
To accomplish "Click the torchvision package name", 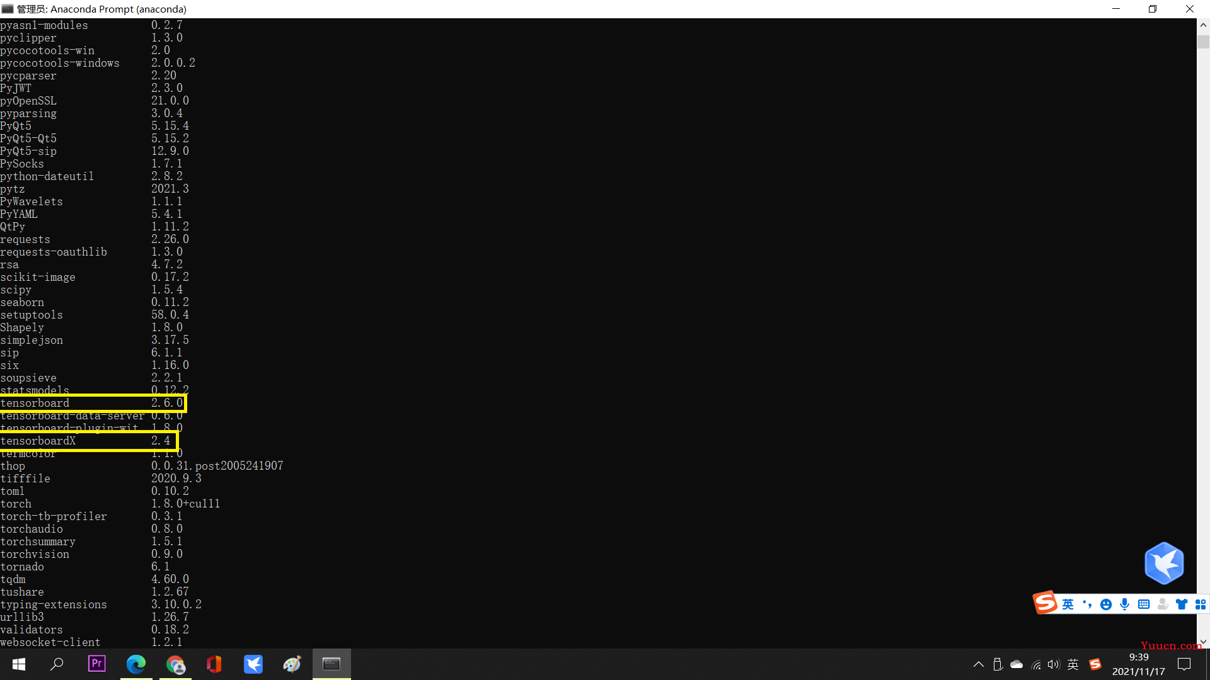I will [35, 554].
